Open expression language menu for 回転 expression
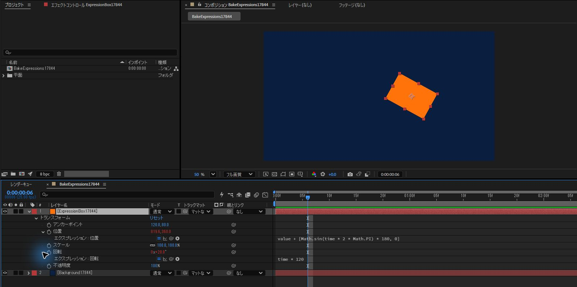The image size is (577, 287). [177, 259]
